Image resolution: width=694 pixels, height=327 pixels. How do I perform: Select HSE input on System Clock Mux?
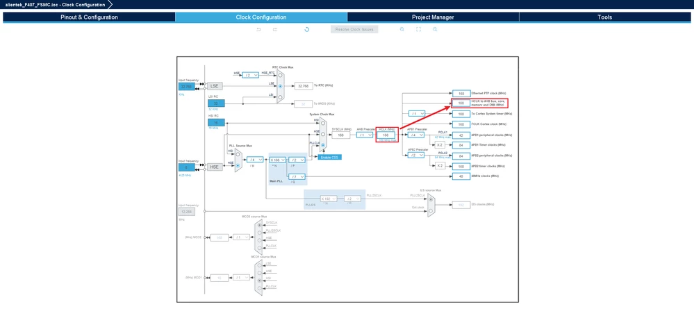323,133
